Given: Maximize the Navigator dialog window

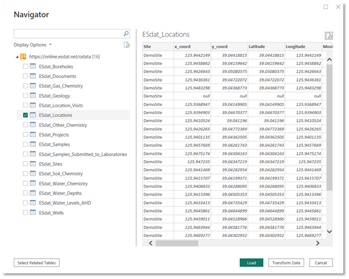Looking at the screenshot, I should (326, 7).
